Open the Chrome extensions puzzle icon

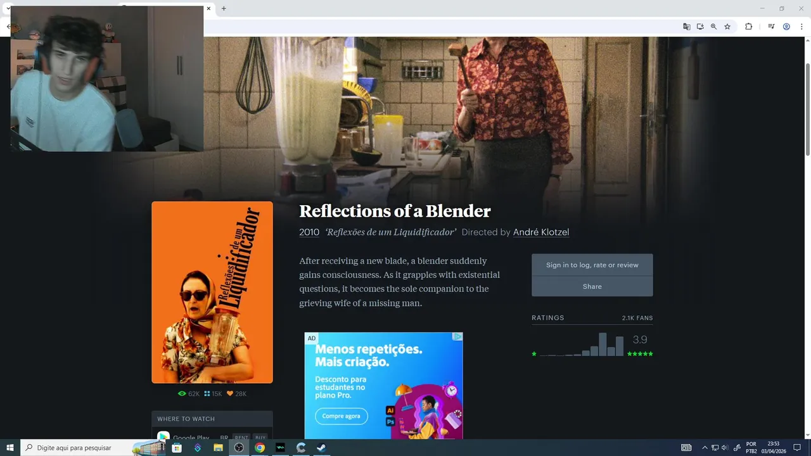click(x=748, y=27)
